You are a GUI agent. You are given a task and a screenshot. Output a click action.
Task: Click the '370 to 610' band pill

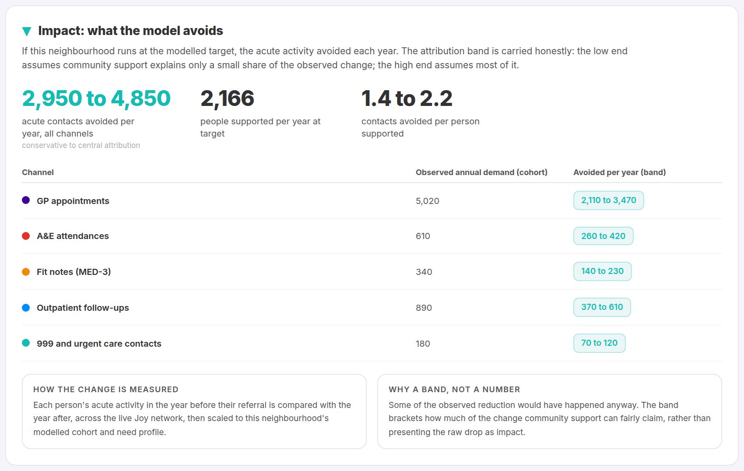click(602, 307)
